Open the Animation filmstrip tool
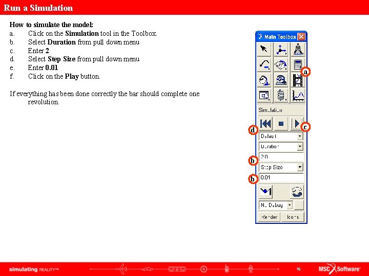369x276 pixels. [x=298, y=80]
